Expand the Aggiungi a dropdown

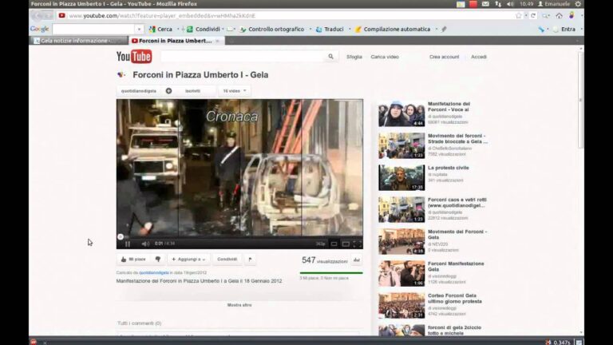189,260
